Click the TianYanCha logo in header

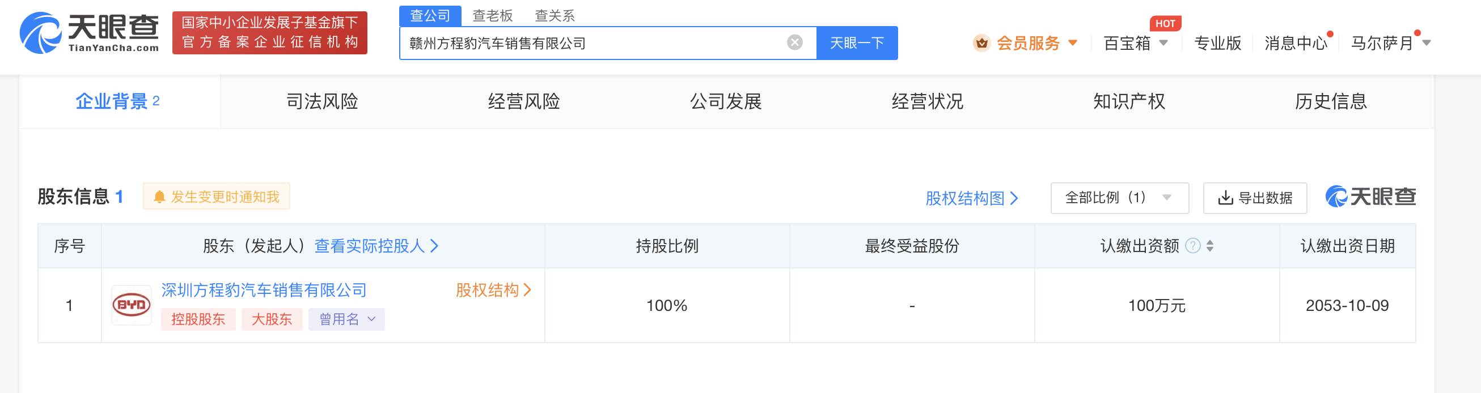(x=89, y=33)
